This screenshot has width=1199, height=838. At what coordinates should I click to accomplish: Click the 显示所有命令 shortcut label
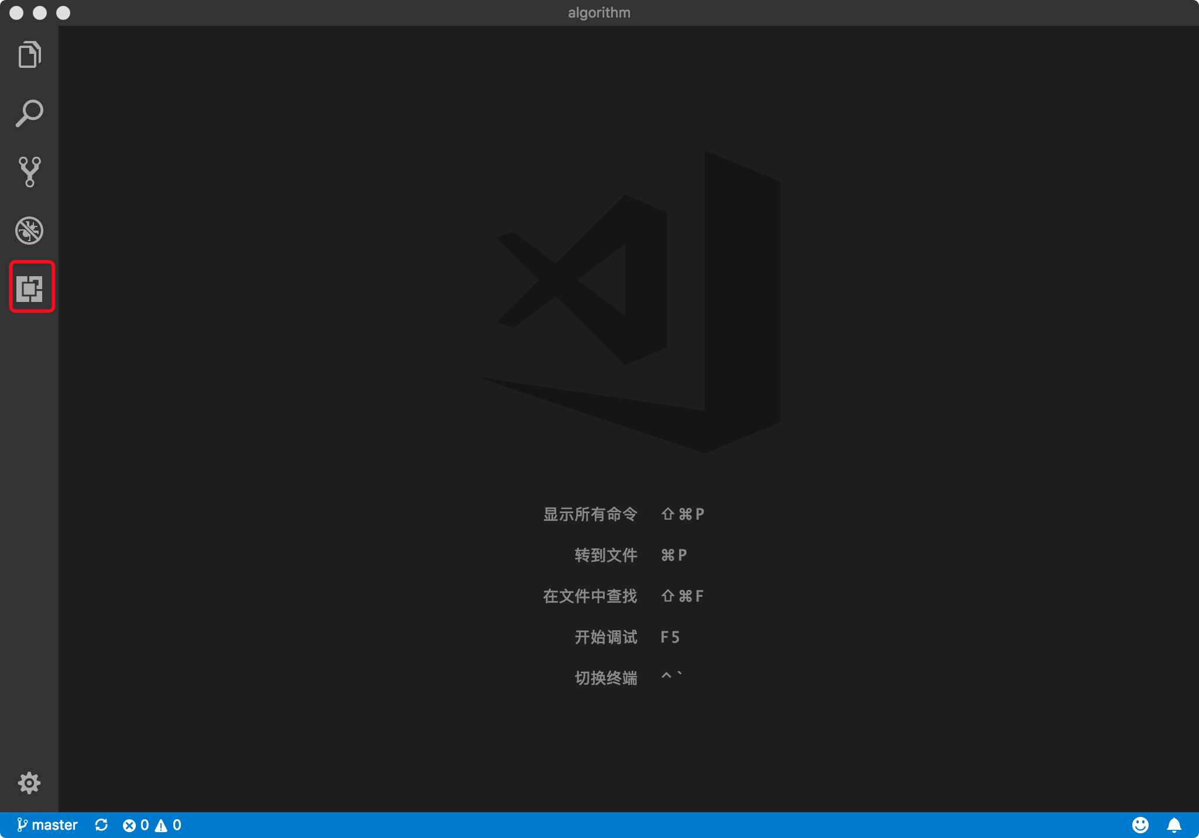[x=590, y=514]
